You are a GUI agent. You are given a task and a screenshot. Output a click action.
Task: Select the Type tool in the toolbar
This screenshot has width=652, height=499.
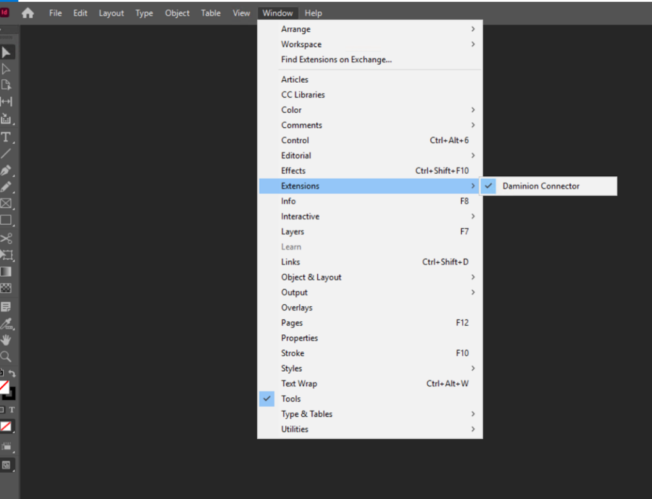click(x=6, y=137)
